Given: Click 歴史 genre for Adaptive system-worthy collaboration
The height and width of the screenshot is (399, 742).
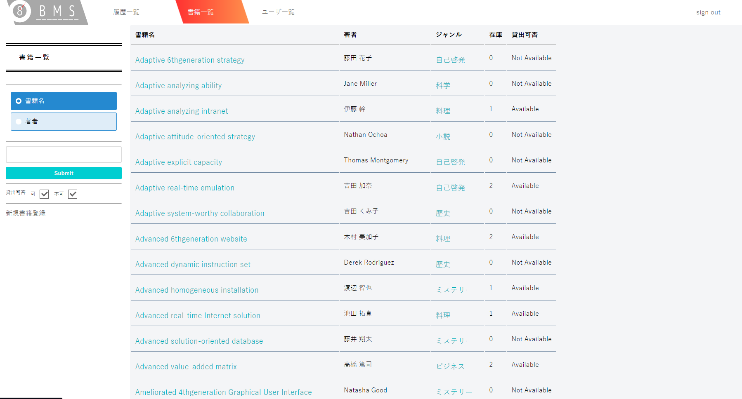Looking at the screenshot, I should [x=443, y=214].
